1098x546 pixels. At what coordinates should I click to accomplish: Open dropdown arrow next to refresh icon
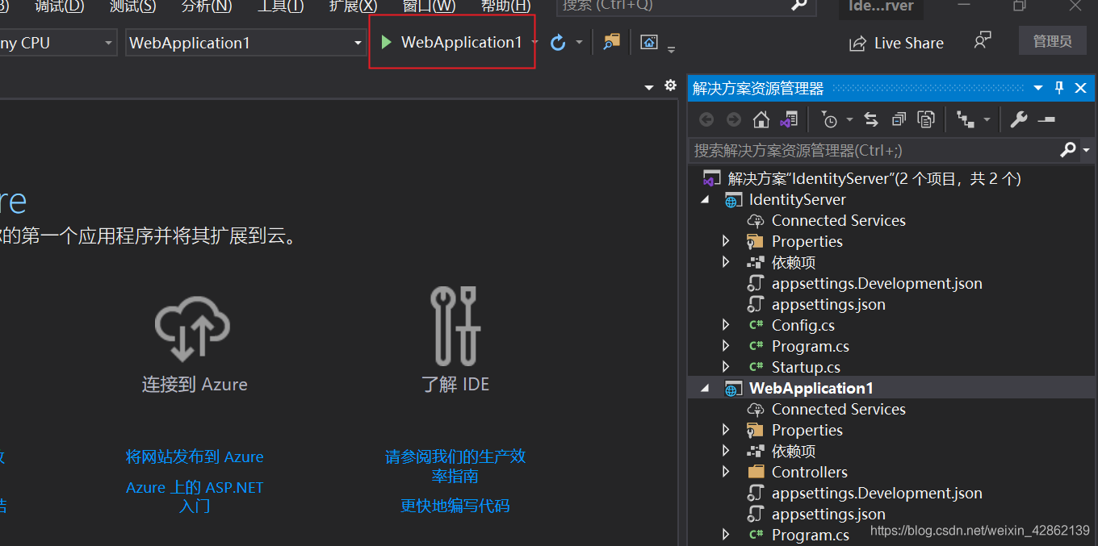click(x=579, y=43)
